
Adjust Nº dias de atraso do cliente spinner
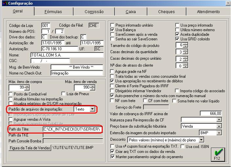click(x=185, y=65)
